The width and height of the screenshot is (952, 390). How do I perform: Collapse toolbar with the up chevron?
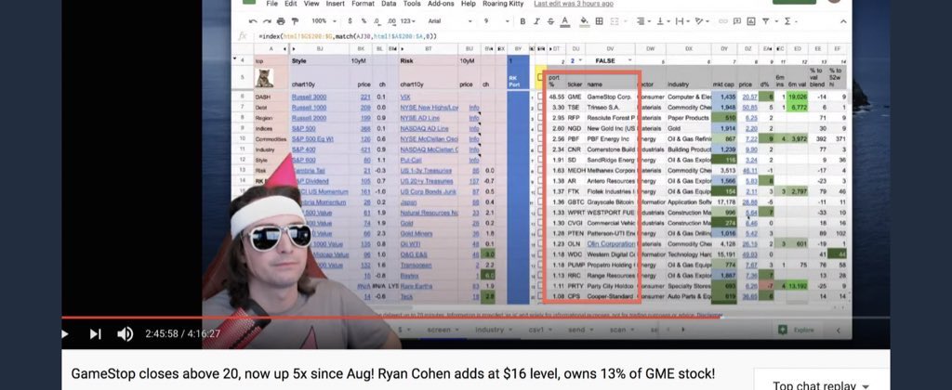coord(843,21)
